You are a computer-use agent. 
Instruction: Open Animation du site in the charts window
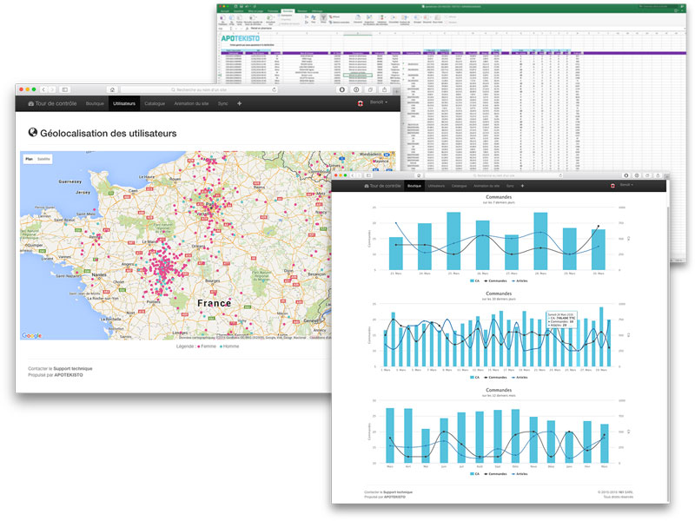[486, 186]
